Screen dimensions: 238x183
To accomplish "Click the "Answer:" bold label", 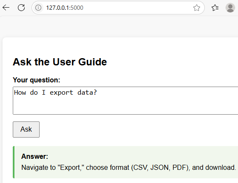I will coord(34,156).
